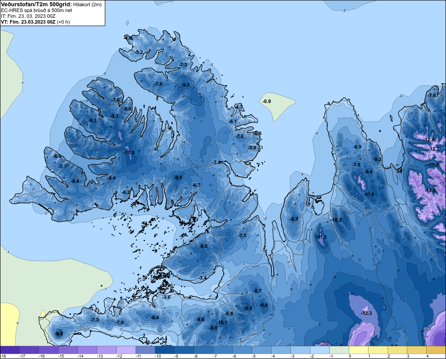Pick the legend swatch between -3 and -2

click(300, 350)
